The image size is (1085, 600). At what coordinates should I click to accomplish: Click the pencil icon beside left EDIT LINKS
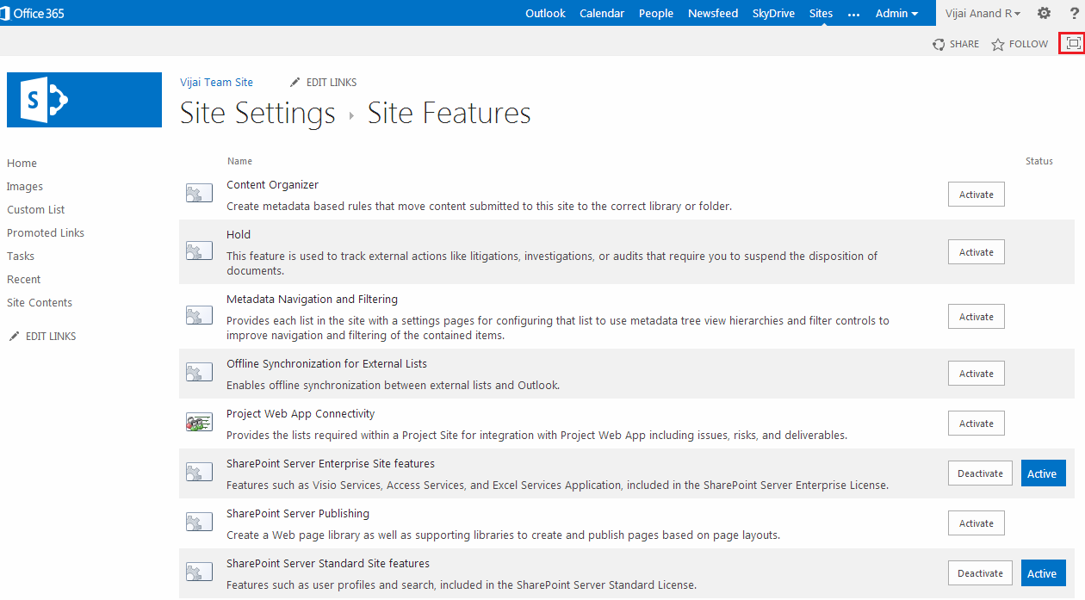[x=14, y=337]
